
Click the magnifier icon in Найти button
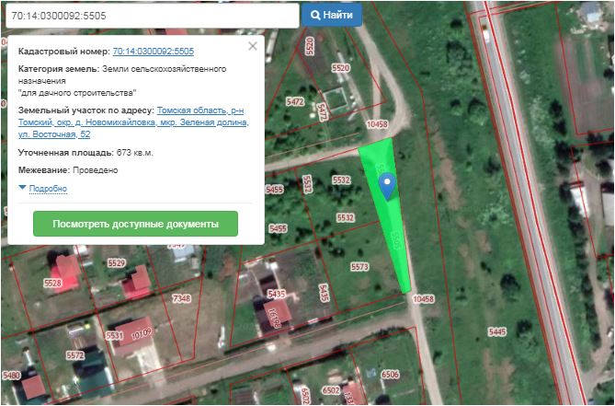point(315,16)
